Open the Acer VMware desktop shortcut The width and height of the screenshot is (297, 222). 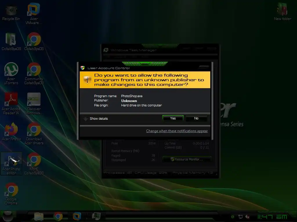click(34, 14)
